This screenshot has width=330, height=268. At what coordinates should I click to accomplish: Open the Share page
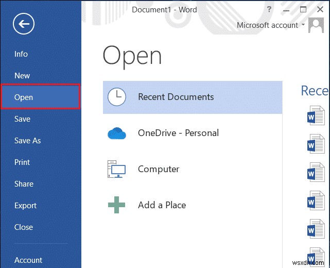click(24, 184)
